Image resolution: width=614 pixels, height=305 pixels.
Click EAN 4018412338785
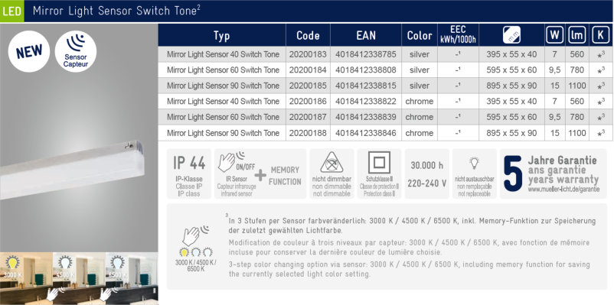(x=366, y=54)
